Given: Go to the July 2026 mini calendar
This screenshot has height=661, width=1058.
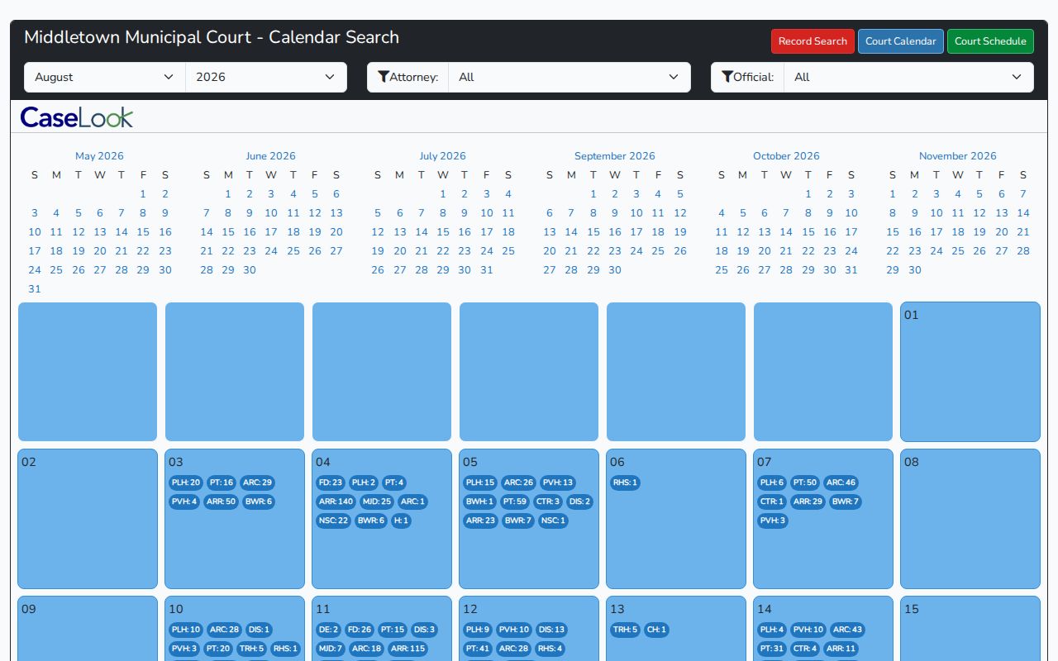Looking at the screenshot, I should click(442, 155).
